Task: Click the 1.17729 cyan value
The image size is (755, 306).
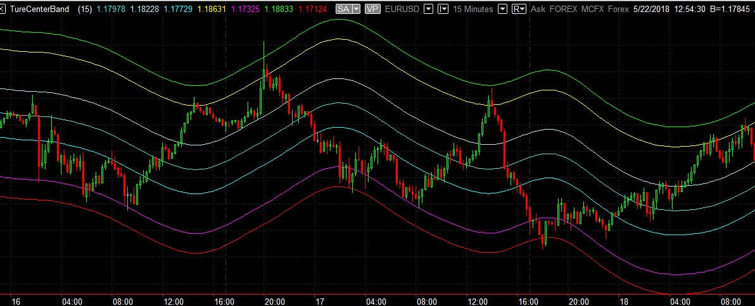Action: 178,9
